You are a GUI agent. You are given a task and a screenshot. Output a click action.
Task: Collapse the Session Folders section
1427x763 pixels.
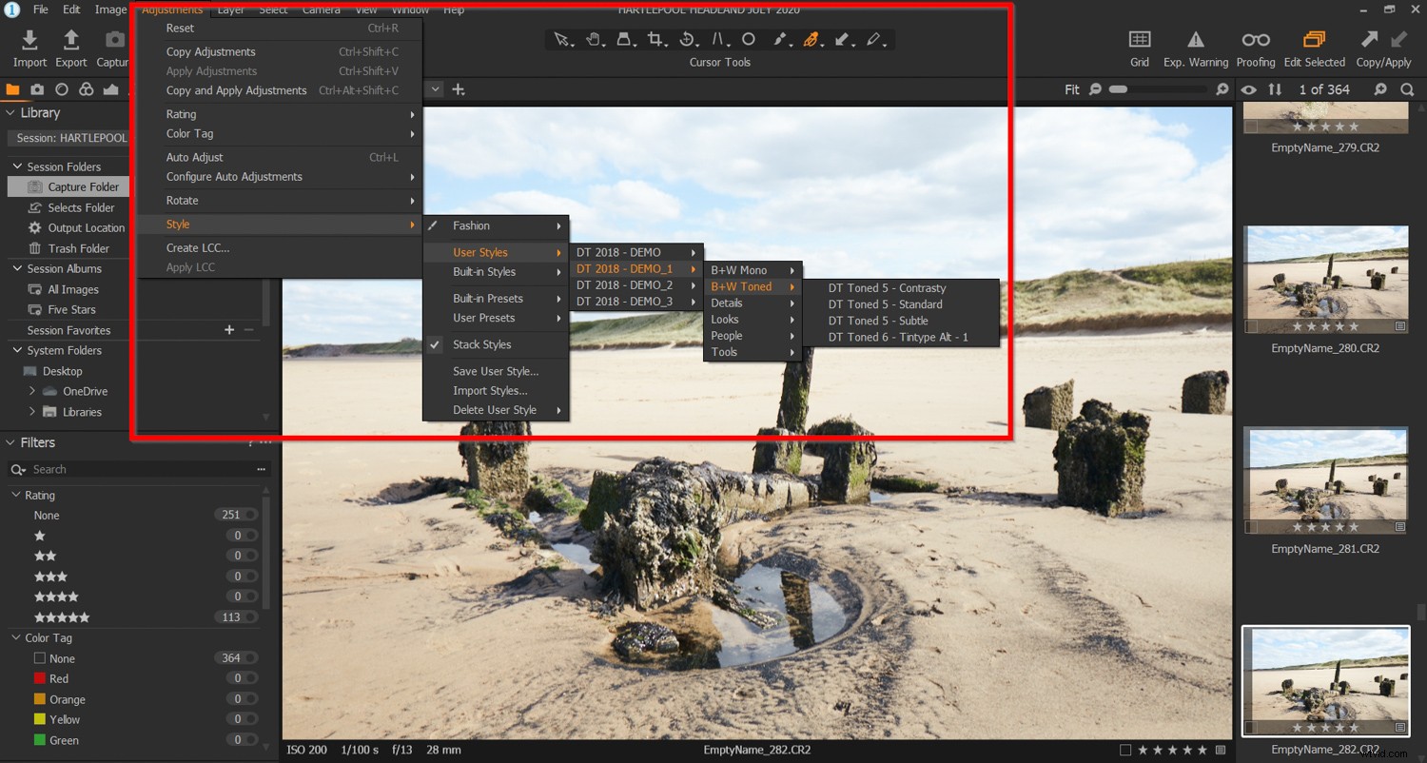point(16,166)
